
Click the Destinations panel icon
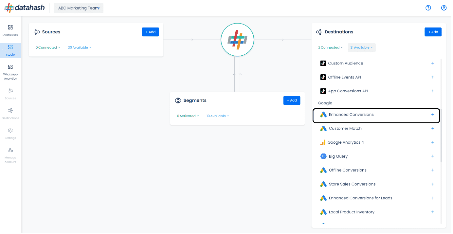319,32
